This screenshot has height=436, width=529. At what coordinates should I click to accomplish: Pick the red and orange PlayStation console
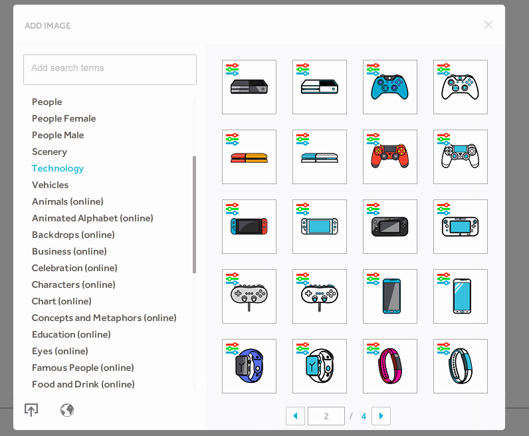tap(249, 157)
